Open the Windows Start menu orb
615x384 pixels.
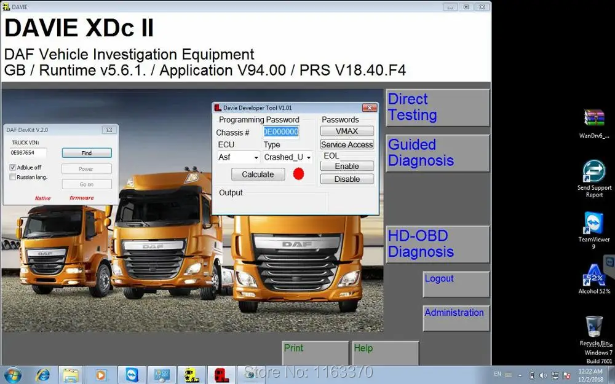(13, 375)
